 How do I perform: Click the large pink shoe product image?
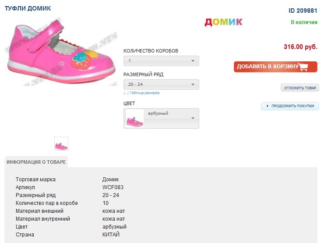coord(61,52)
